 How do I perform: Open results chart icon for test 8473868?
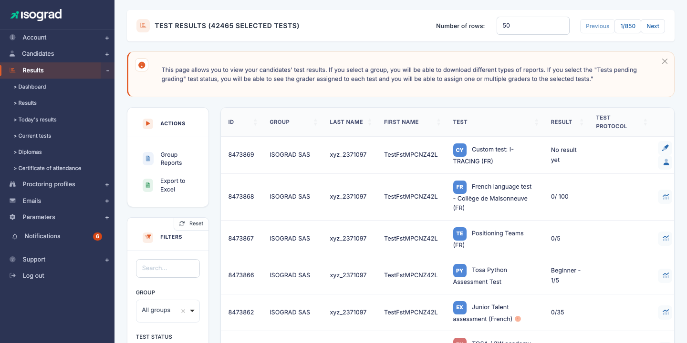coord(666,196)
